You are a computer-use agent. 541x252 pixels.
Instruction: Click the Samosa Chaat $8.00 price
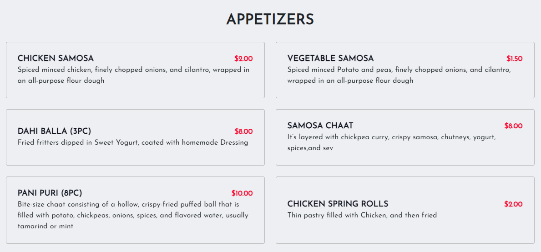[513, 126]
